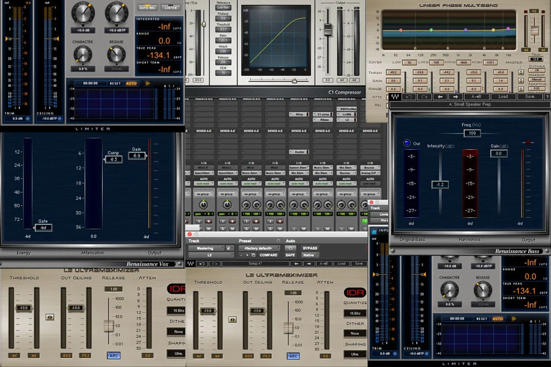551x367 pixels.
Task: Click RESET in Limiter beside LISTEN
Action: [x=115, y=83]
